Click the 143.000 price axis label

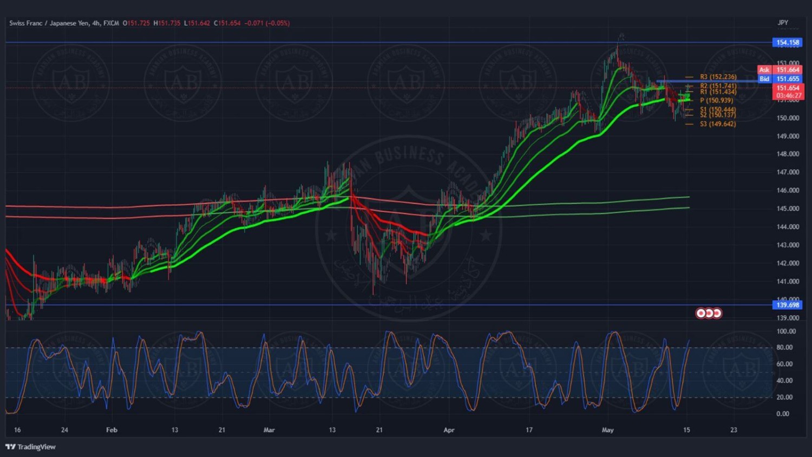click(788, 245)
